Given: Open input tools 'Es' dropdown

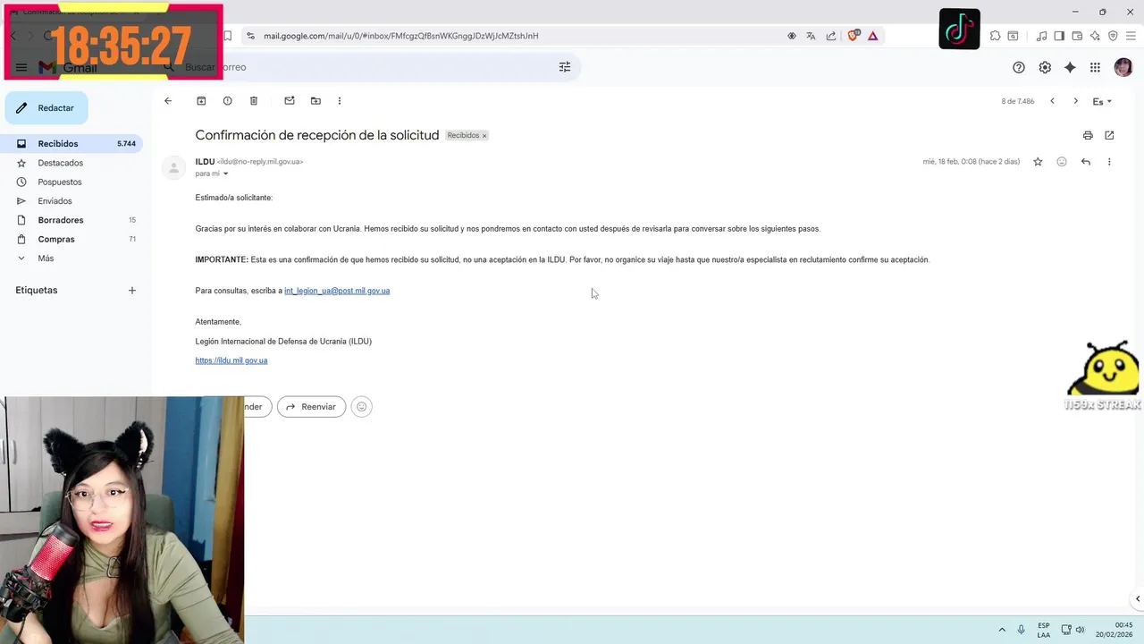Looking at the screenshot, I should click(x=1103, y=102).
